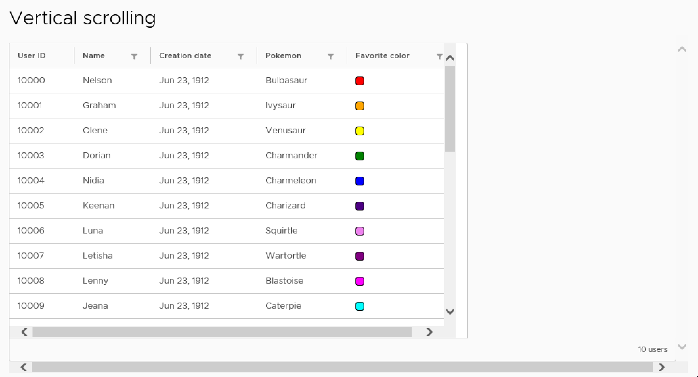Open the "10 users" page size dropdown
The width and height of the screenshot is (698, 377).
pos(653,349)
